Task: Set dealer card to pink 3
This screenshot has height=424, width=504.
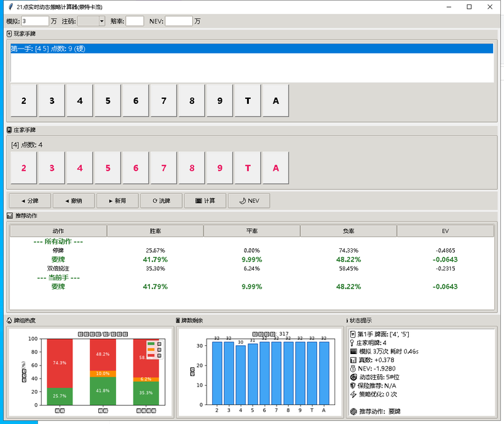Action: [x=52, y=168]
